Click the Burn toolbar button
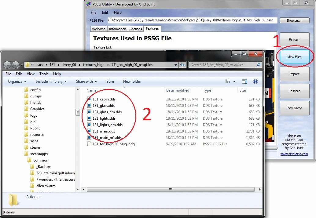The image size is (316, 218). point(110,82)
